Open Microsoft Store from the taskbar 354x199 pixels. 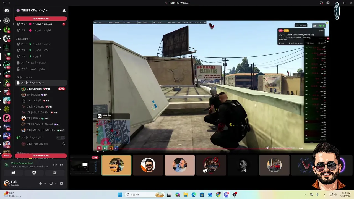point(202,195)
